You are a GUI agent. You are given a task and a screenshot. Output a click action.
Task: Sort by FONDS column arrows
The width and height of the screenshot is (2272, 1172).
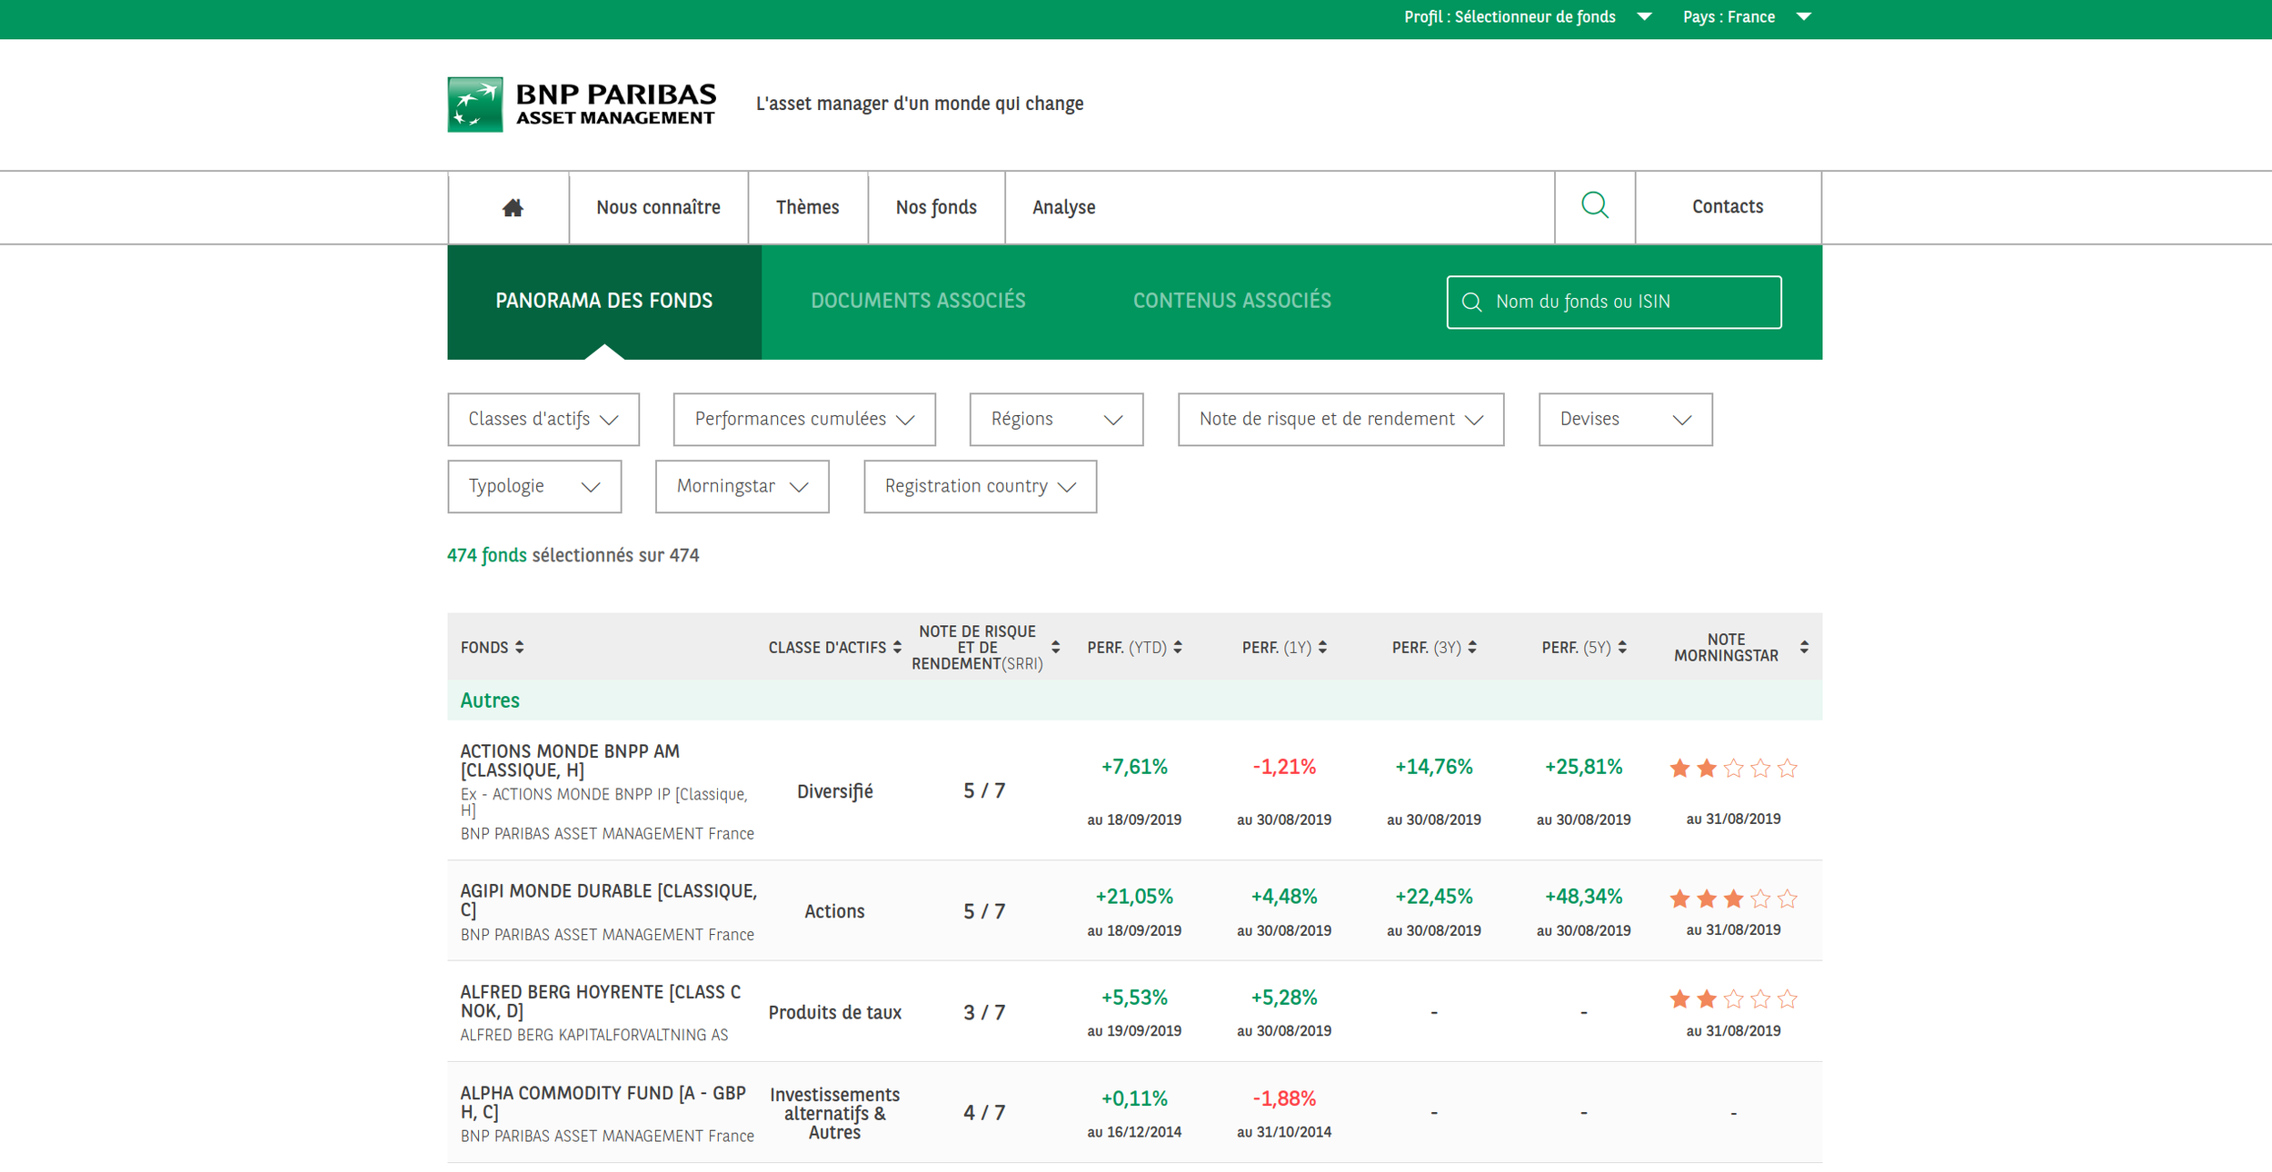point(520,647)
